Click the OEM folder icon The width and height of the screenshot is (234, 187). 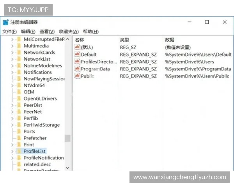click(x=19, y=92)
